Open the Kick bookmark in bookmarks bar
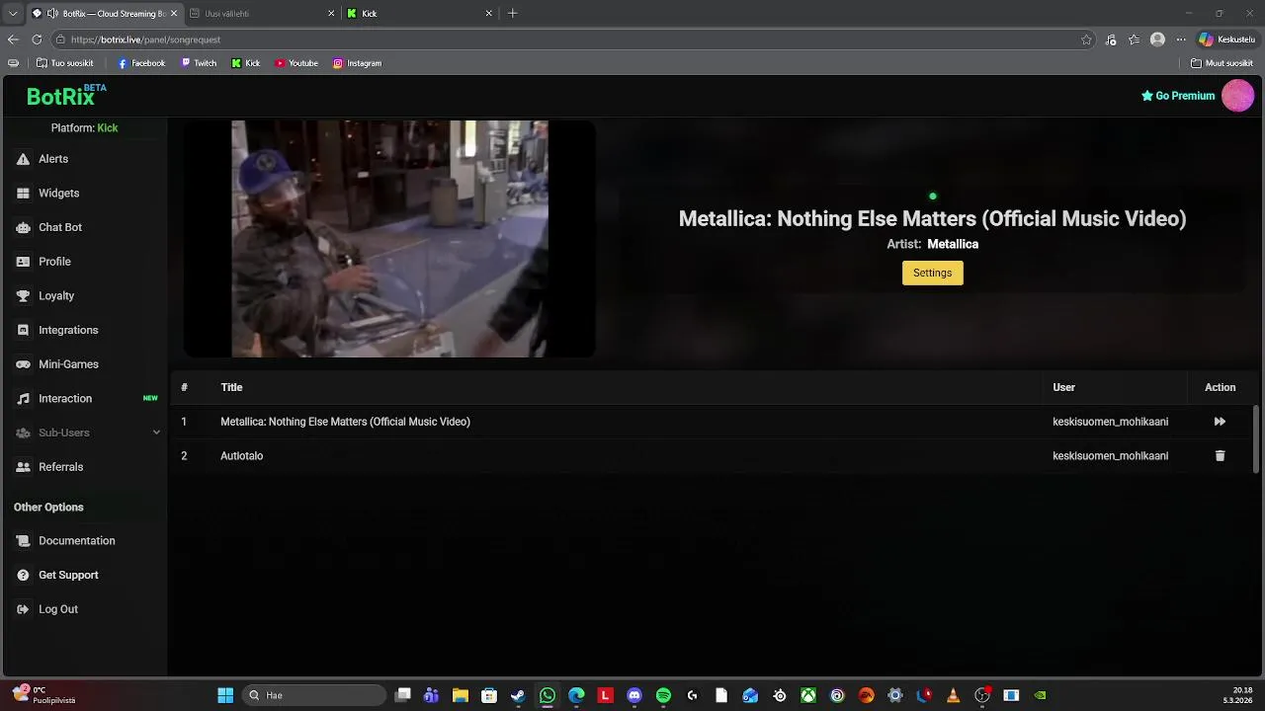Viewport: 1265px width, 711px height. [x=246, y=63]
